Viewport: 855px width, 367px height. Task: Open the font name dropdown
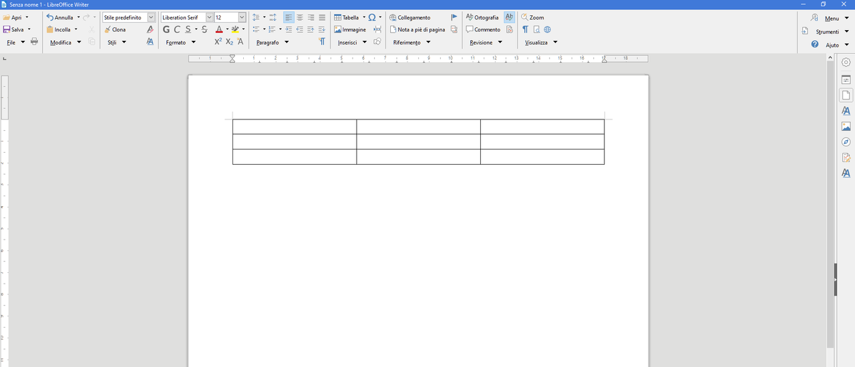pos(209,17)
